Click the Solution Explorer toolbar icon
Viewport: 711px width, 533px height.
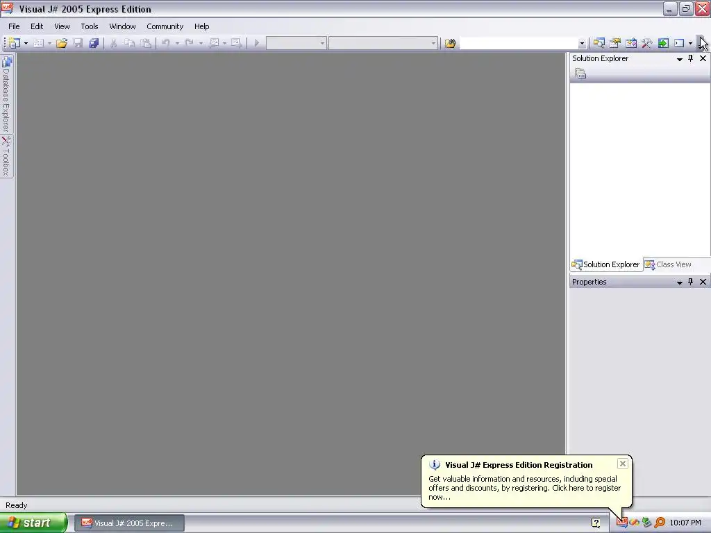pyautogui.click(x=599, y=43)
